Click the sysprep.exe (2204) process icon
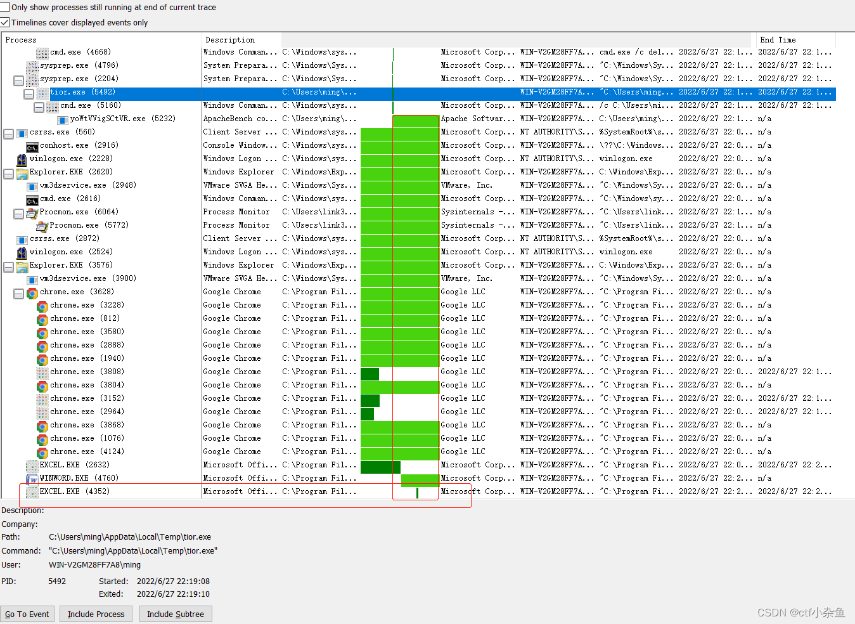 (x=32, y=79)
